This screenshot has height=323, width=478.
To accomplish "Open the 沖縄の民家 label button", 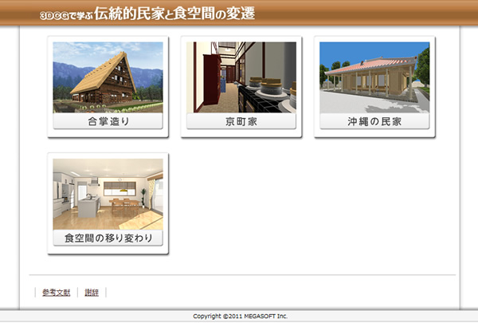I will 374,122.
